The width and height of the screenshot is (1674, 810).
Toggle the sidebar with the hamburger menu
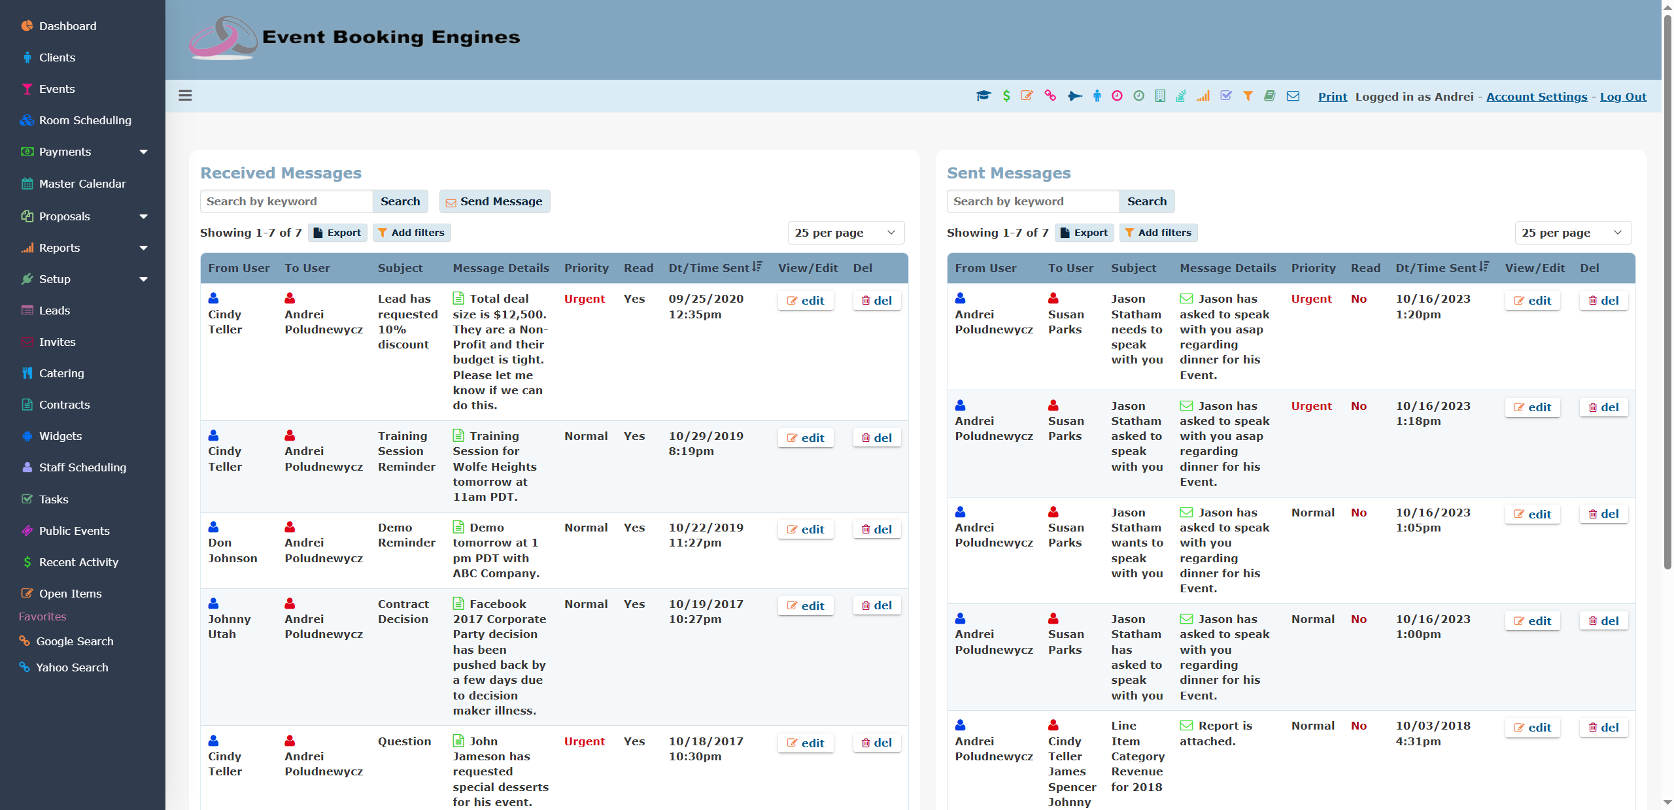click(185, 95)
